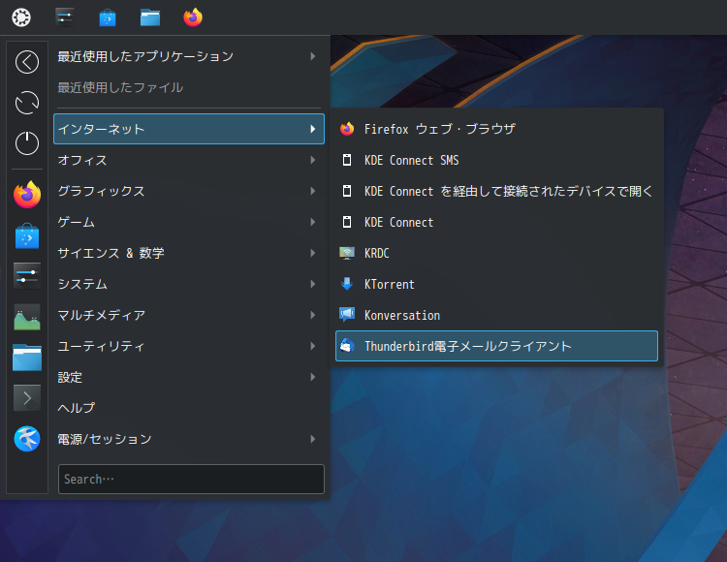
Task: Click the KRDC remote desktop icon
Action: [347, 253]
